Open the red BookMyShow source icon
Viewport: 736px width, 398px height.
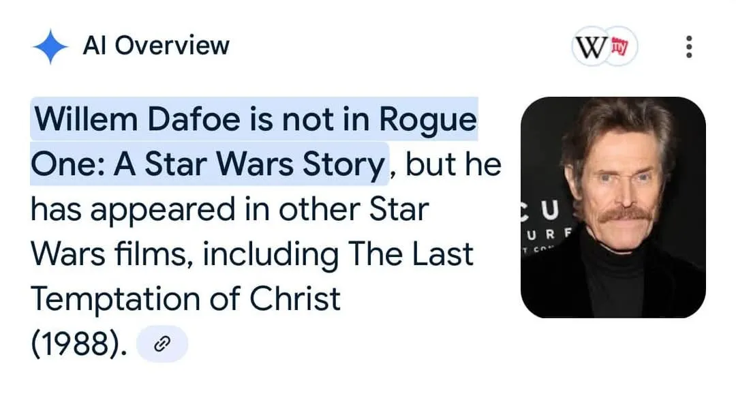(x=619, y=47)
